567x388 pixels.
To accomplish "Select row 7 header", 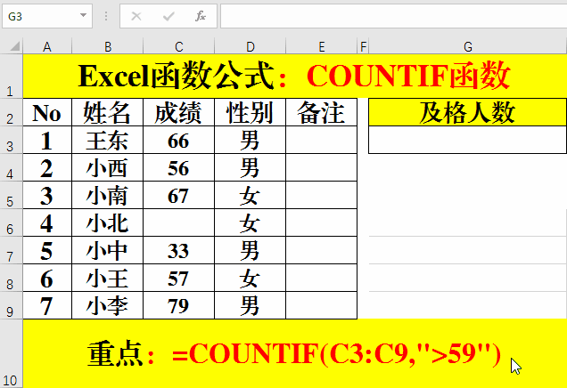I will coord(11,250).
